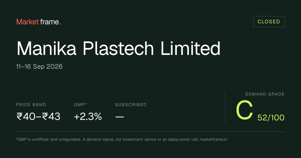The height and width of the screenshot is (158, 301).
Task: Select the ₹40–₹43 price value
Action: (38, 116)
